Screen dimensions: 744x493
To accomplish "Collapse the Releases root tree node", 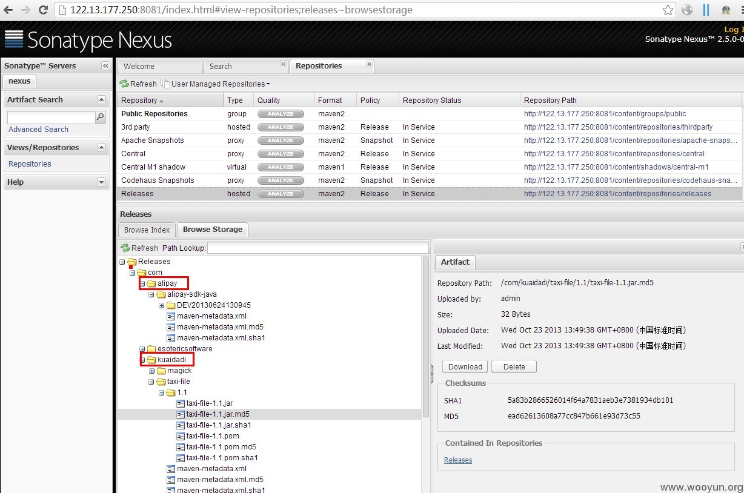I will pos(123,262).
